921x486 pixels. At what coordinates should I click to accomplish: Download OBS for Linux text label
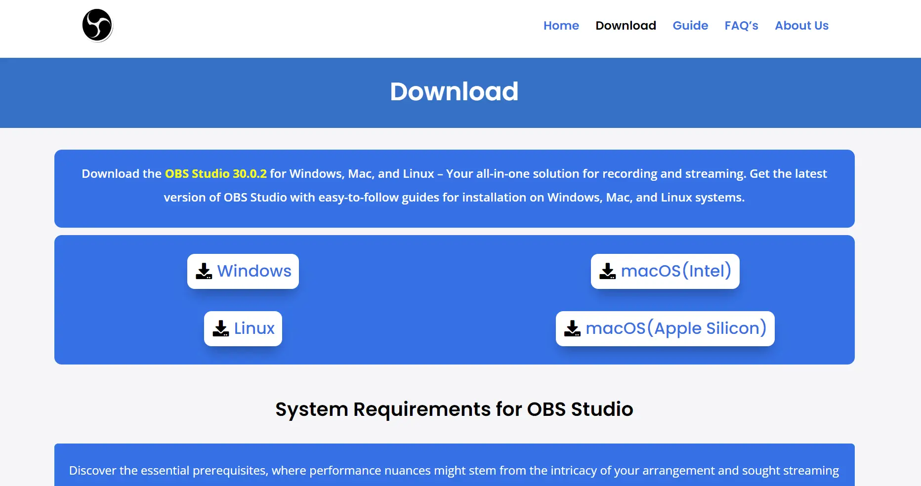[254, 328]
